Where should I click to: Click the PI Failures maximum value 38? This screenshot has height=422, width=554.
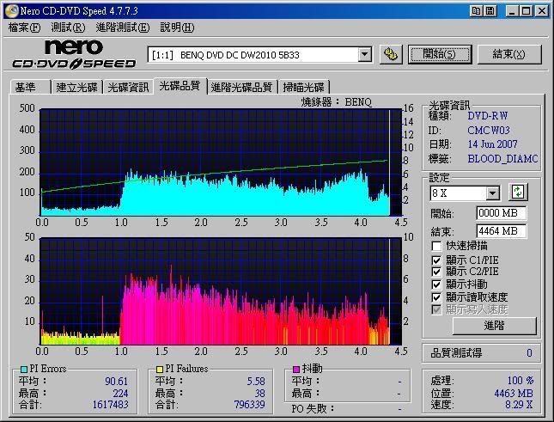click(260, 394)
